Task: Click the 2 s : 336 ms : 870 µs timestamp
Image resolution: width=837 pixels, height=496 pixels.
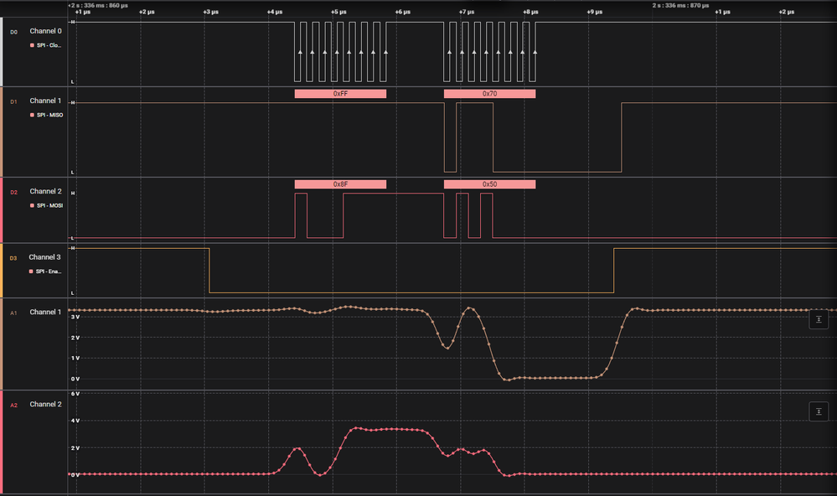Action: [680, 5]
